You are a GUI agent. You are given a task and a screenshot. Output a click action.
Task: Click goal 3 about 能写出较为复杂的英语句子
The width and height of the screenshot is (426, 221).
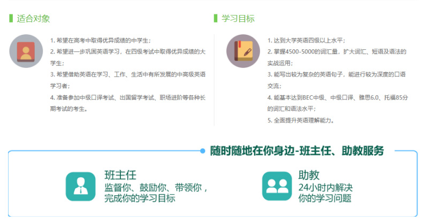337,80
